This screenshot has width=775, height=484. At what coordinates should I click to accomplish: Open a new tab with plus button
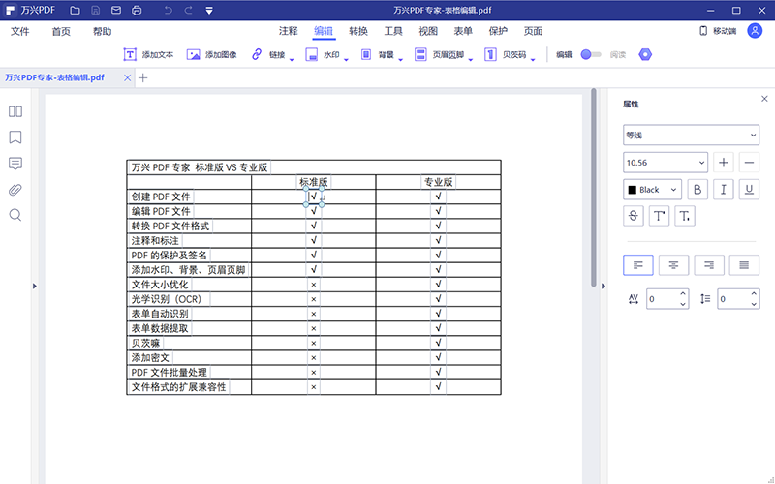pyautogui.click(x=143, y=77)
